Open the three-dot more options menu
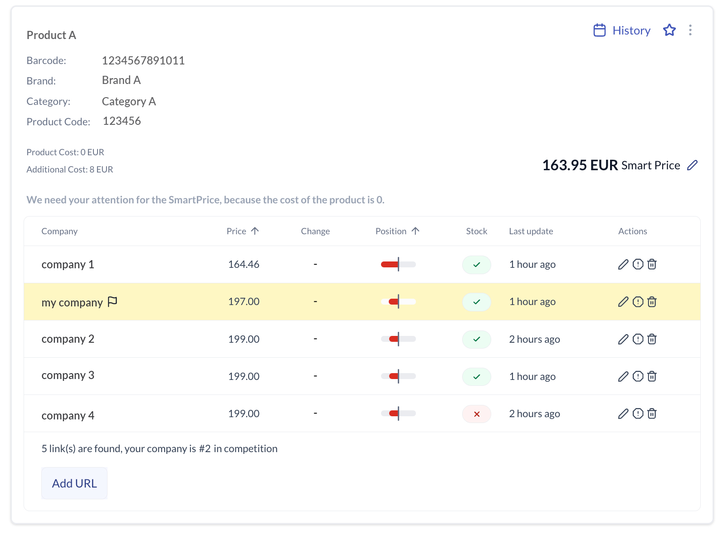 coord(690,30)
